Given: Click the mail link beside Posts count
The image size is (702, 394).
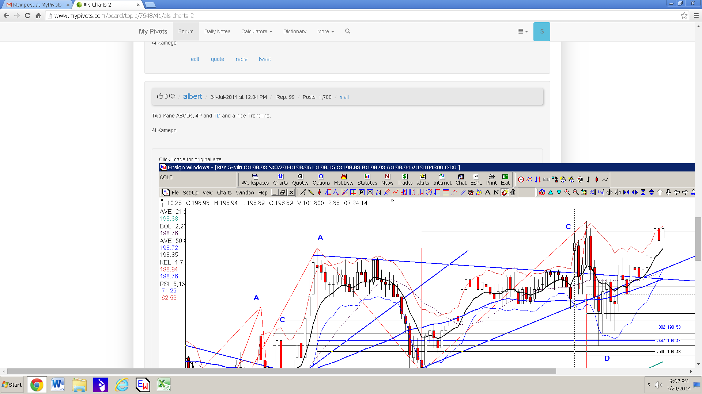Looking at the screenshot, I should pyautogui.click(x=344, y=97).
